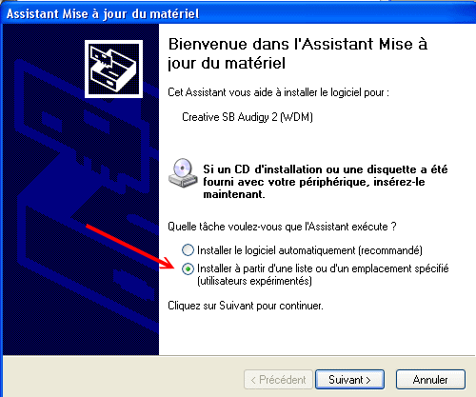Click the blue decorative wizard side panel

[x=81, y=189]
